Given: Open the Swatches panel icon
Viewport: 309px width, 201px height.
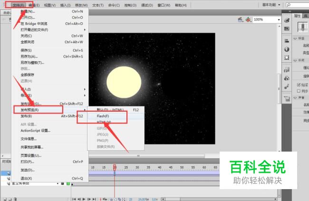Looking at the screenshot, I should [287, 29].
